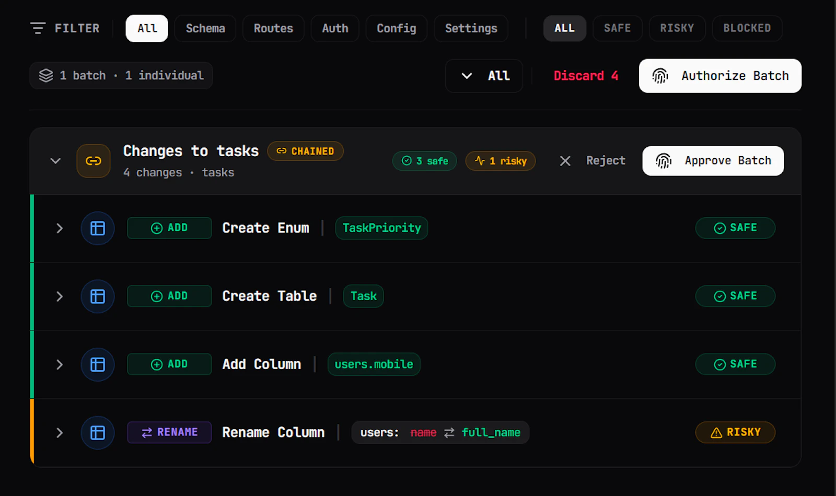Click the SAFE badge on Create Enum row
The image size is (836, 496).
[735, 228]
